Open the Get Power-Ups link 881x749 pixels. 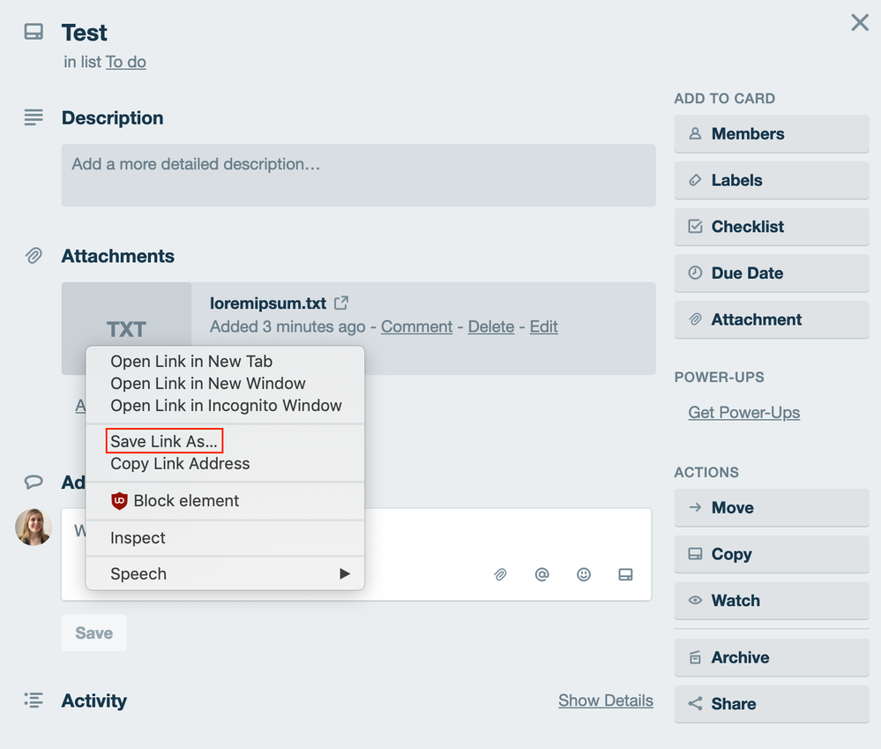pos(743,412)
